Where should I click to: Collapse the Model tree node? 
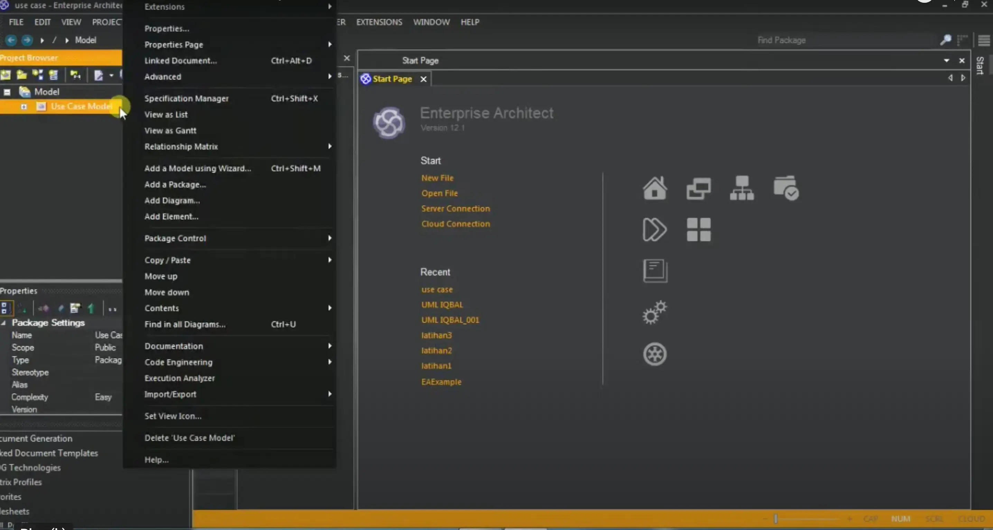tap(7, 92)
